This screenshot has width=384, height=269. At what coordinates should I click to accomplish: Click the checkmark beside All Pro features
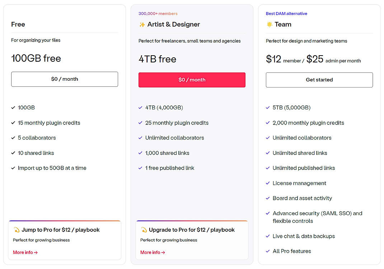click(x=267, y=251)
